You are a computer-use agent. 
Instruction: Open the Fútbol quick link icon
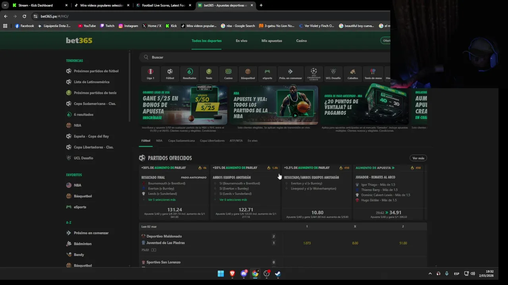pyautogui.click(x=170, y=74)
